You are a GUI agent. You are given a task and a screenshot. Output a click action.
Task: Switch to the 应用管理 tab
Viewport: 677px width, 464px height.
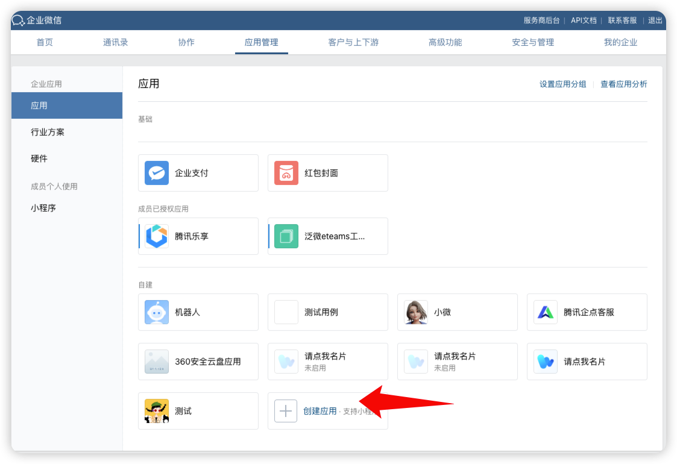click(261, 42)
